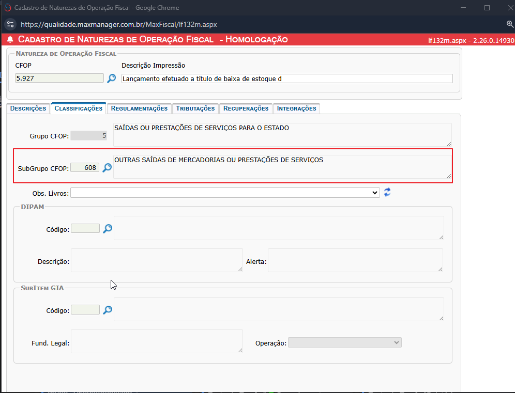Click the notification bell icon in header
The image size is (515, 393).
tap(10, 39)
